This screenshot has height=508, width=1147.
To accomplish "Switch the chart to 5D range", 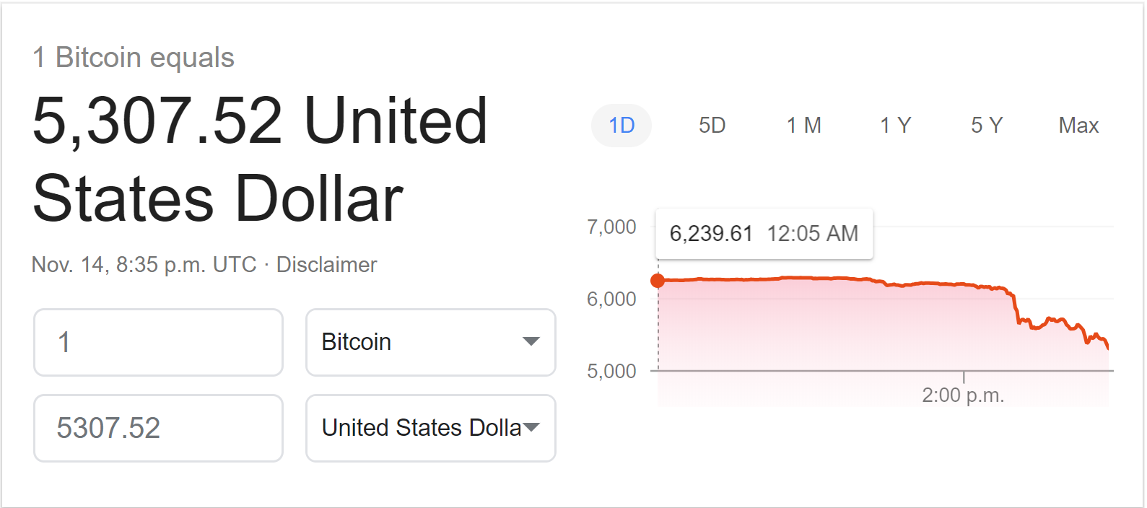I will (712, 126).
